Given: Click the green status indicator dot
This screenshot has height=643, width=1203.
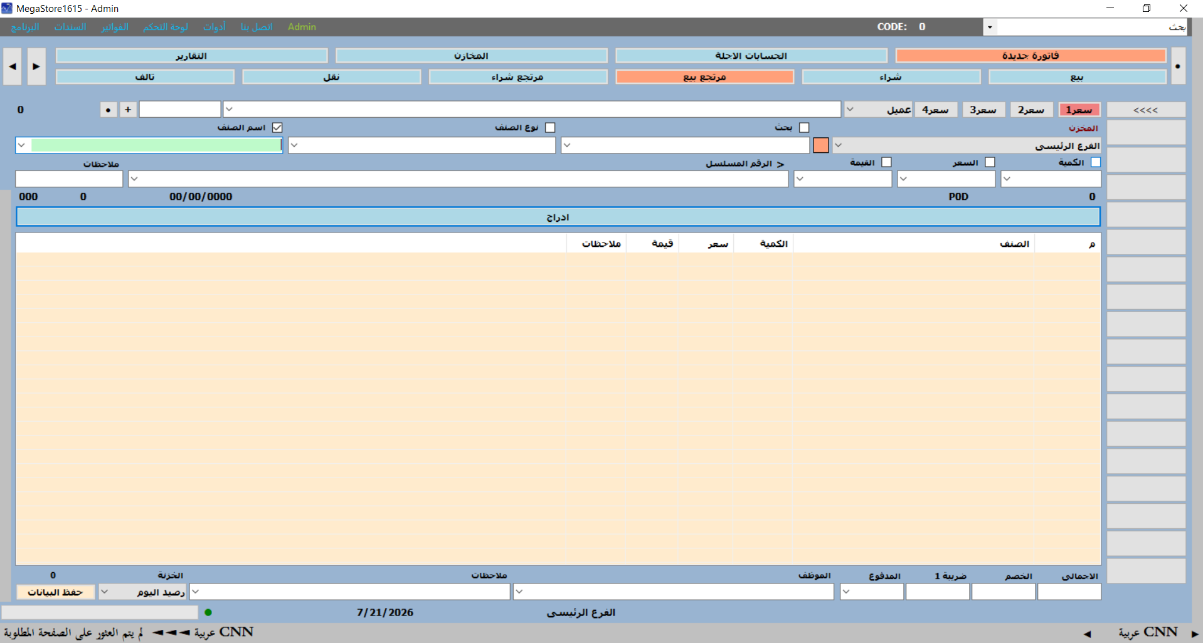Looking at the screenshot, I should pos(208,612).
